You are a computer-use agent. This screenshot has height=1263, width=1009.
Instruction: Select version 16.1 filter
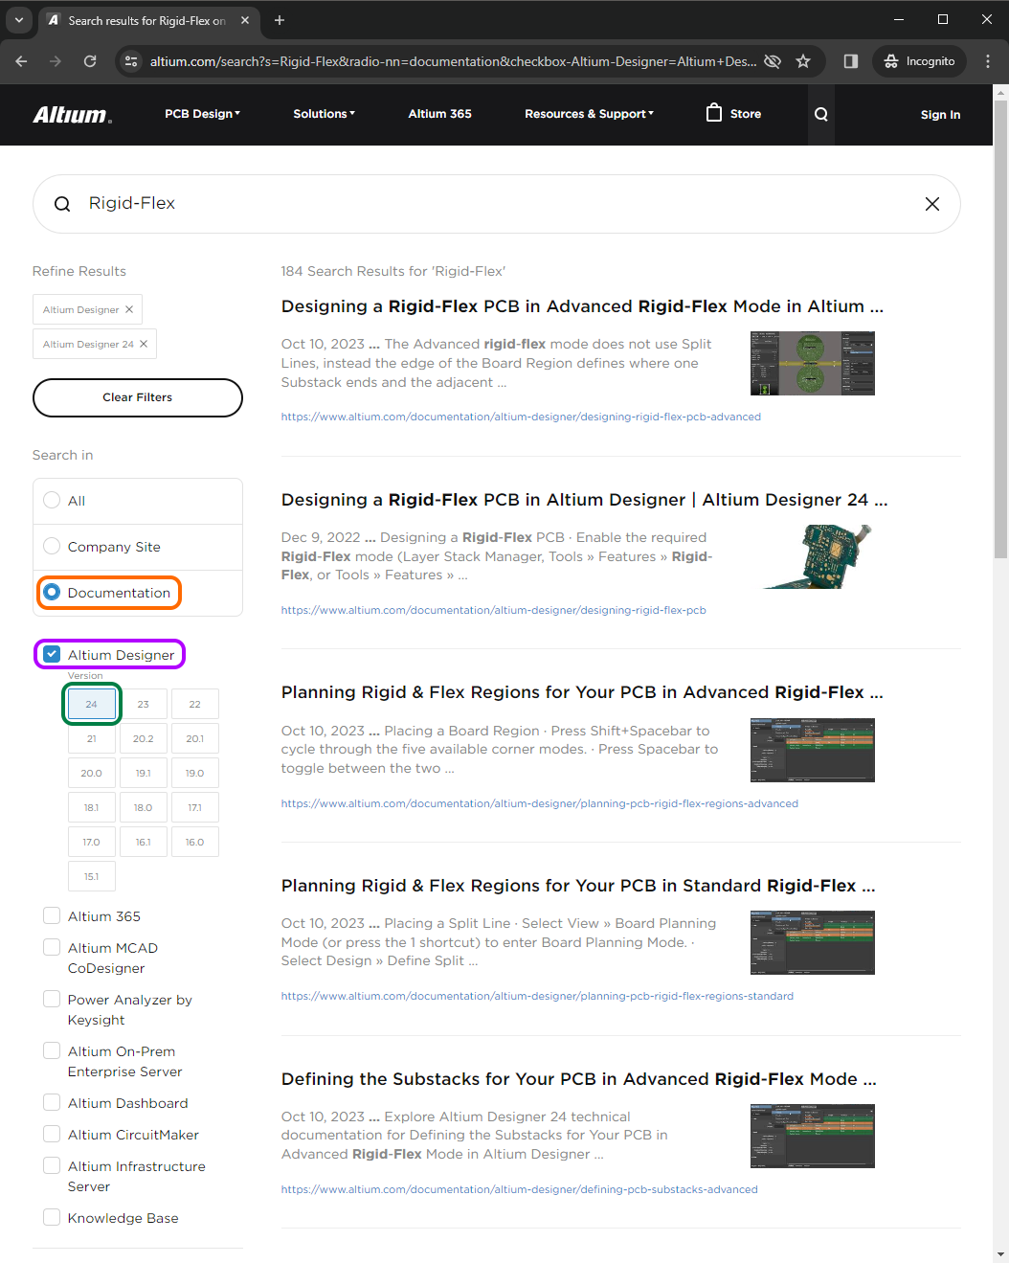click(x=144, y=843)
